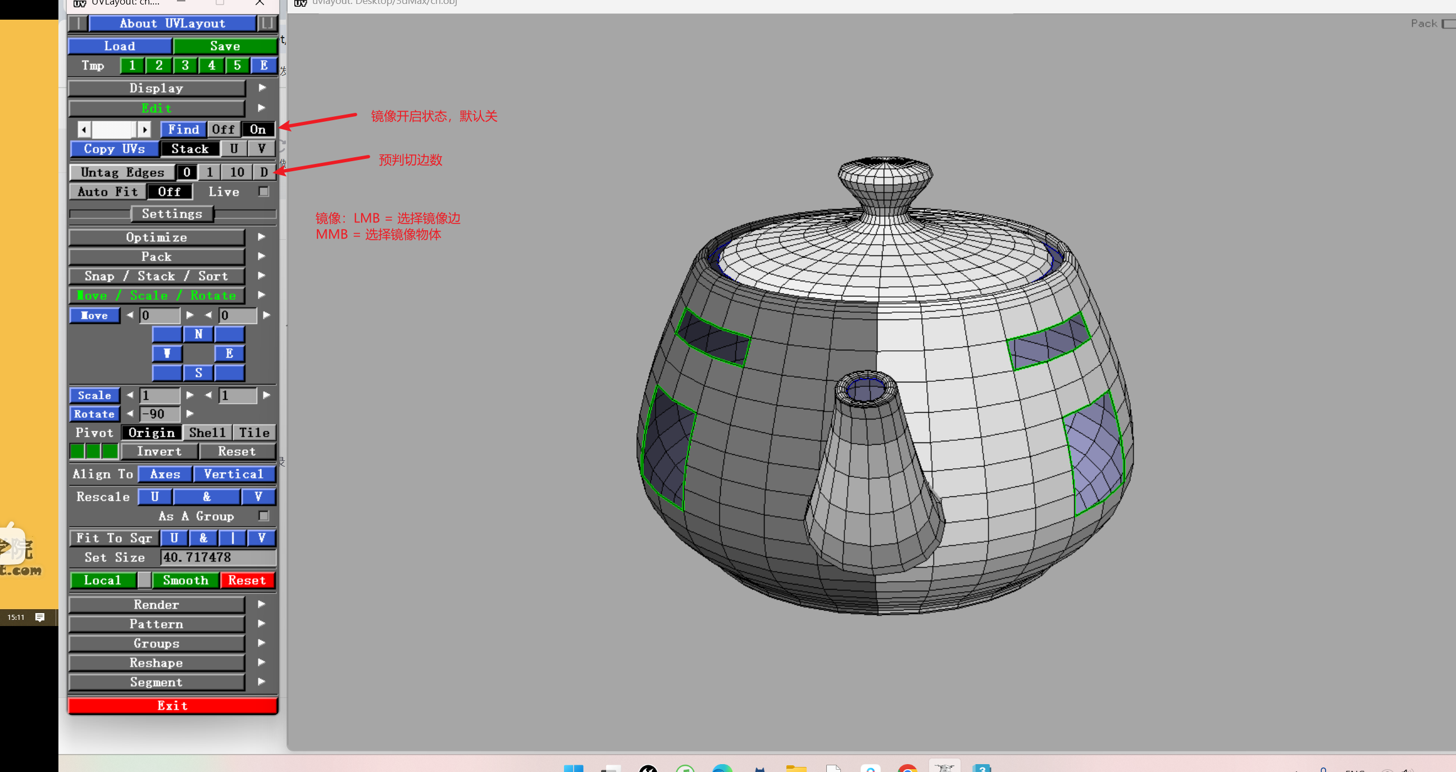1456x772 pixels.
Task: Click the N move direction button
Action: point(198,334)
